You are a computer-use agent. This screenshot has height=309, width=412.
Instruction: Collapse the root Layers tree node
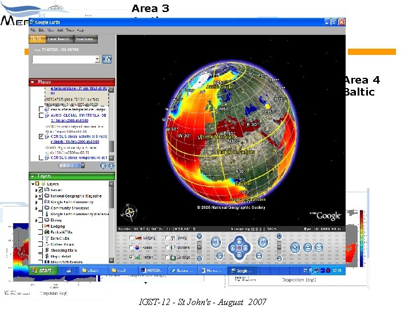tap(33, 184)
